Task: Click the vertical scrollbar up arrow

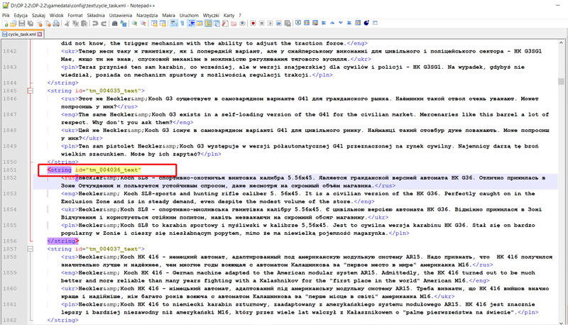Action: (563, 43)
